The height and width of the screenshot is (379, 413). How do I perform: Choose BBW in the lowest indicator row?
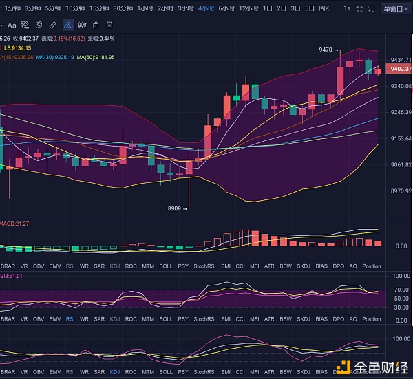(286, 372)
